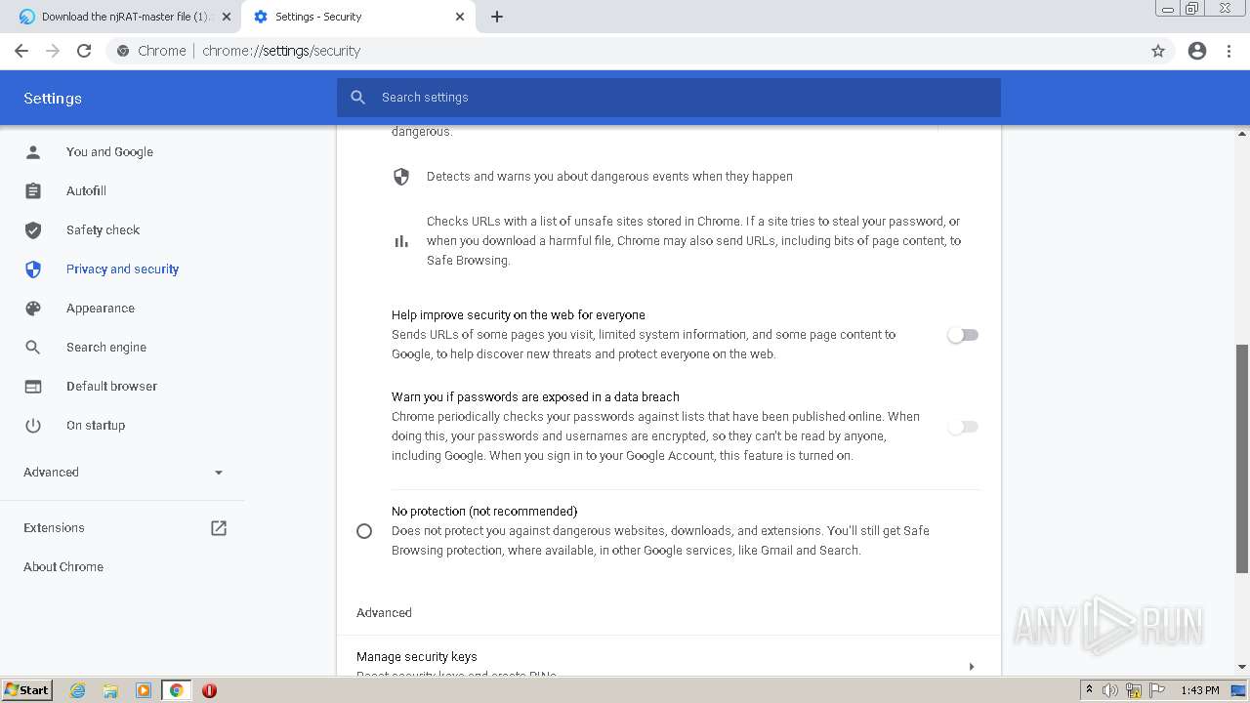Open the Chrome three-dot menu
This screenshot has height=703, width=1250.
[x=1229, y=51]
